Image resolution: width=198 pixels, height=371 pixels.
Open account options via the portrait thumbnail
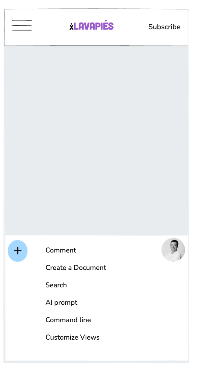173,250
